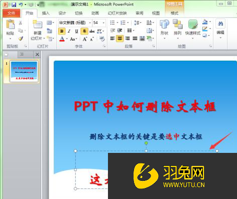Screen dimensions: 237x199
Task: Toggle Justify text alignment
Action: (x=135, y=39)
